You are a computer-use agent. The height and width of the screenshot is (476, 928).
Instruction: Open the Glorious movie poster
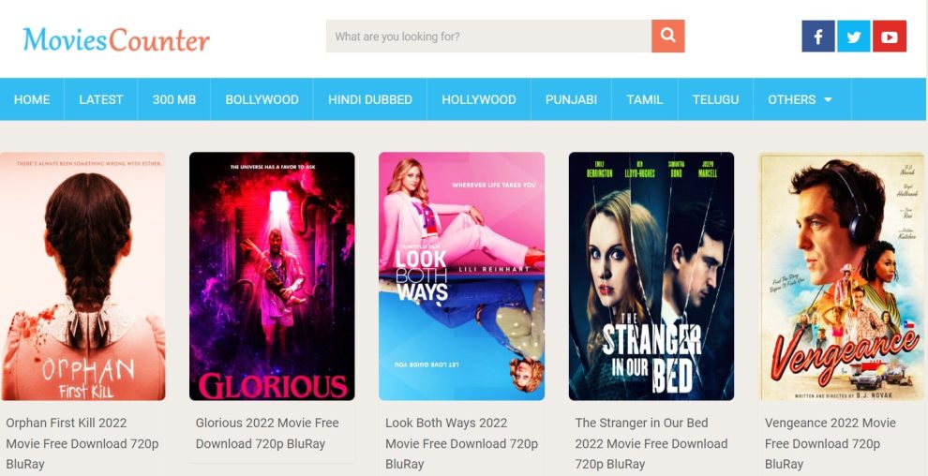(272, 276)
